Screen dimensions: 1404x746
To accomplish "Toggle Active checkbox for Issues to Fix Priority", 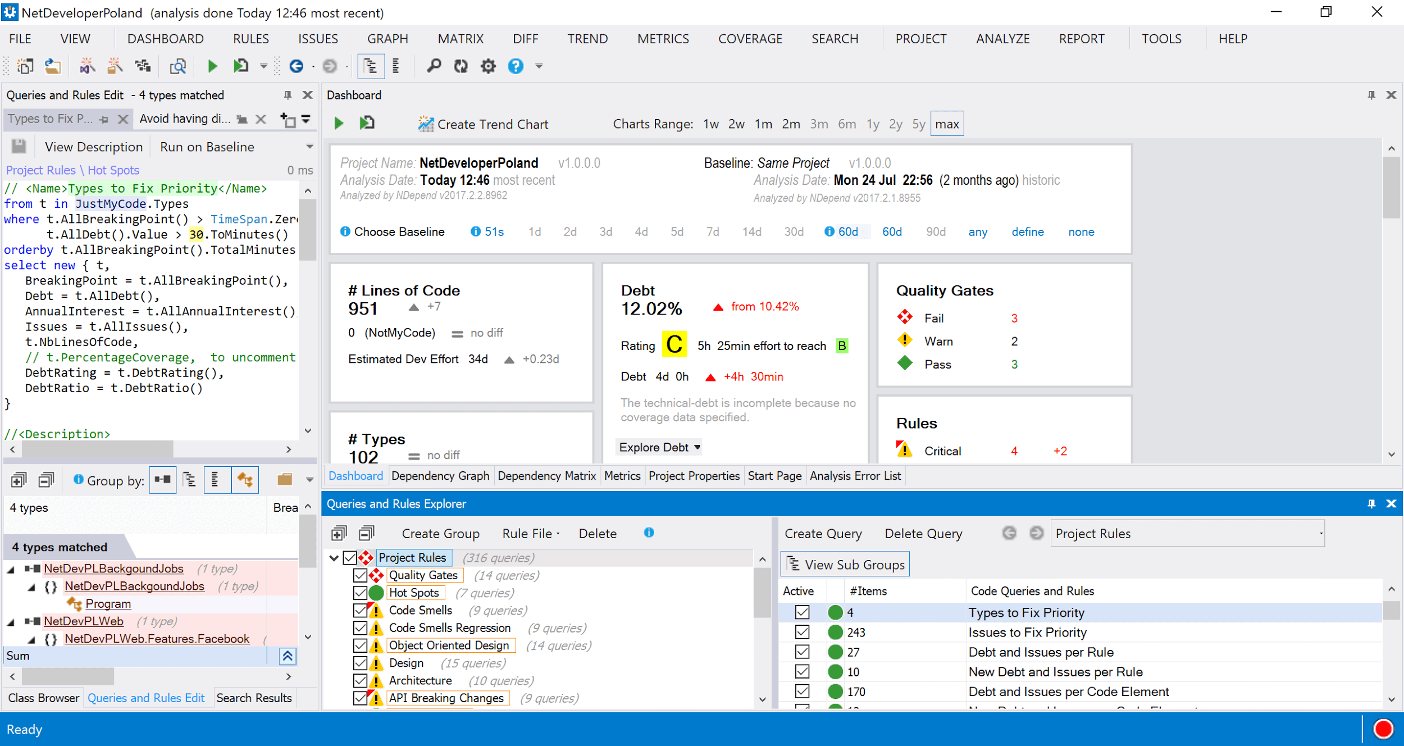I will [x=803, y=632].
